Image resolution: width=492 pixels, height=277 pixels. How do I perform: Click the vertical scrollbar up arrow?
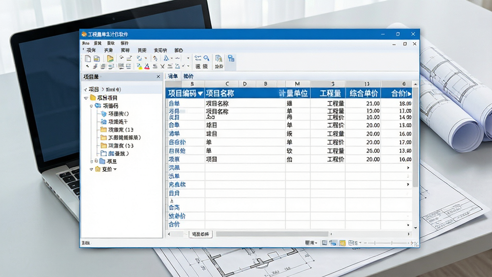point(416,84)
